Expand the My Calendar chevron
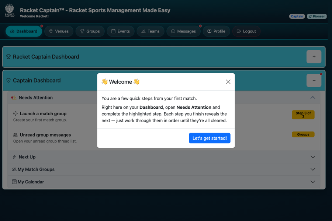332x221 pixels. pos(313,182)
